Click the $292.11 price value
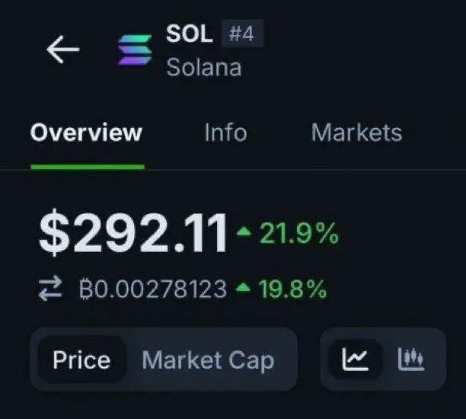 (x=133, y=233)
